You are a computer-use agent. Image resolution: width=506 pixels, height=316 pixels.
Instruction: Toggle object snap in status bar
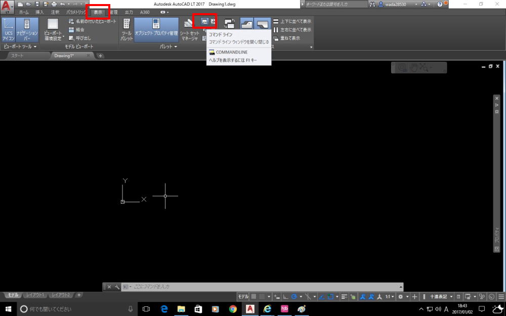(330, 297)
